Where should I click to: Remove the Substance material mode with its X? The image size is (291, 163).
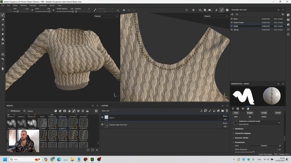pyautogui.click(x=279, y=123)
